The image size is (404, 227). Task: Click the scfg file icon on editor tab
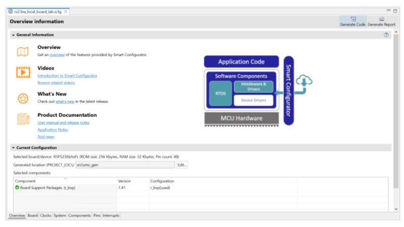(x=11, y=12)
